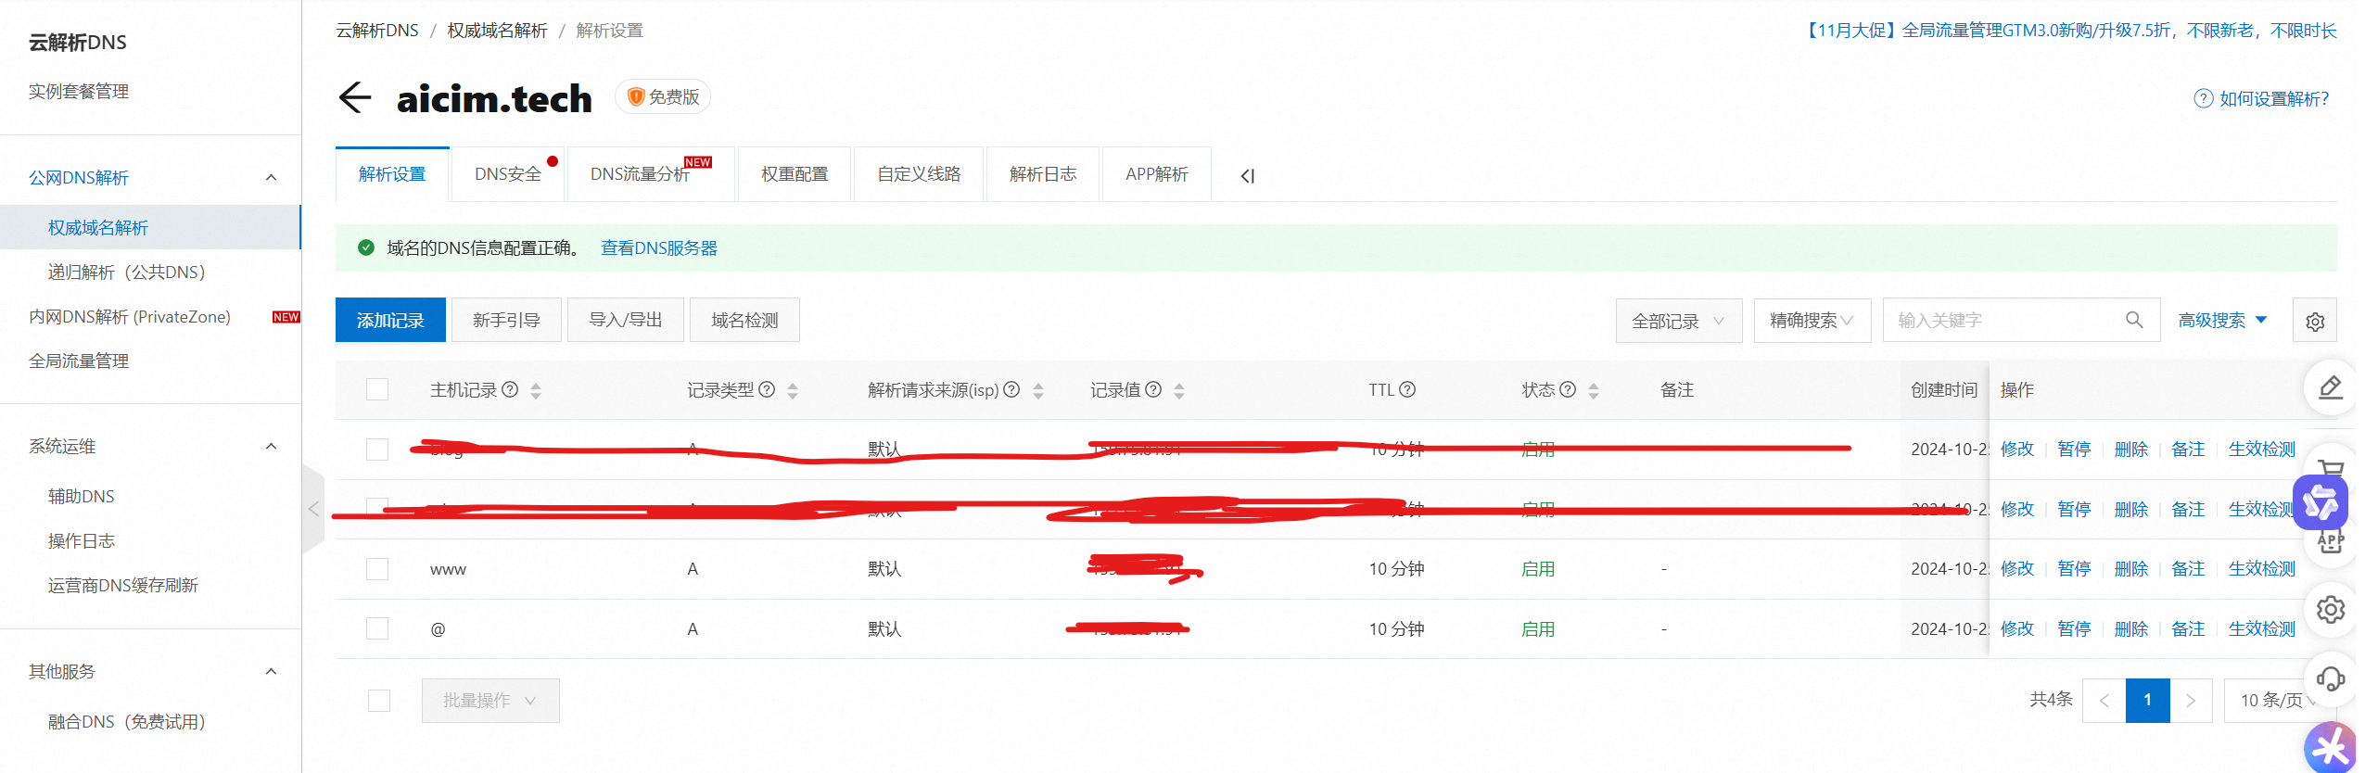The image size is (2365, 773).
Task: Click the 导入/导出 button
Action: [626, 320]
